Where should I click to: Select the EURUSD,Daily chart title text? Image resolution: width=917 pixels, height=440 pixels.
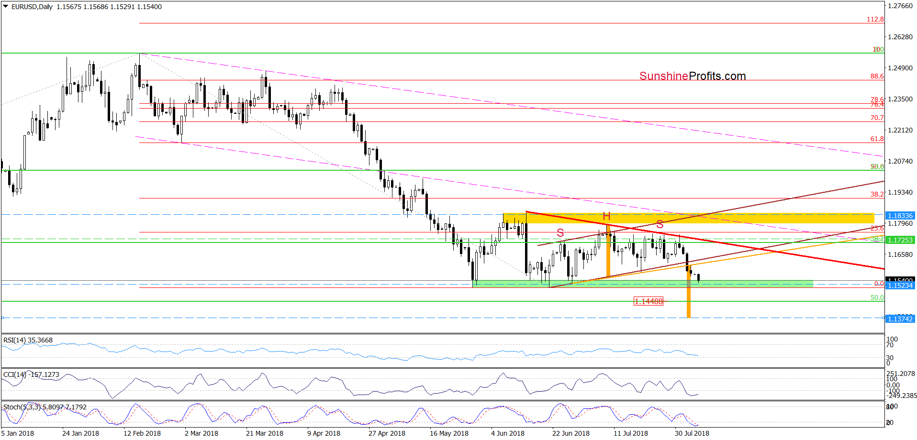(32, 7)
